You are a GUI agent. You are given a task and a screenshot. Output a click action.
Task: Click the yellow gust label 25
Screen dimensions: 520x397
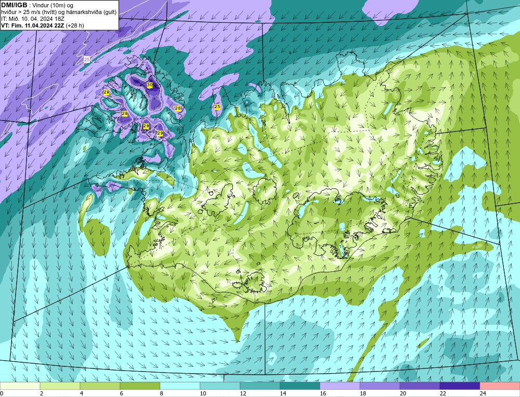coord(217,107)
